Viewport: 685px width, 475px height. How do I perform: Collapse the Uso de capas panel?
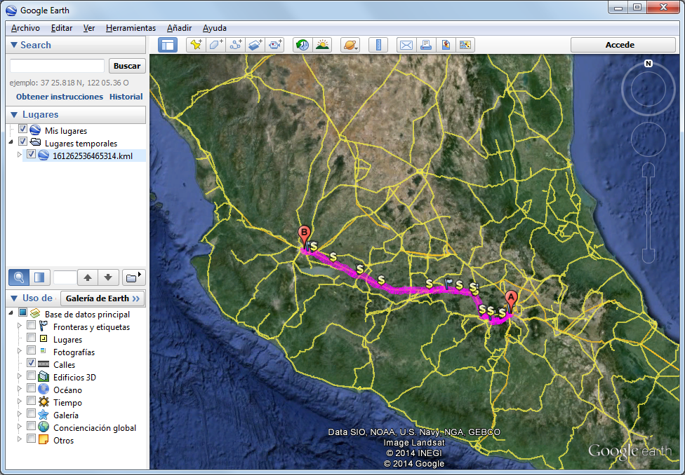[14, 298]
